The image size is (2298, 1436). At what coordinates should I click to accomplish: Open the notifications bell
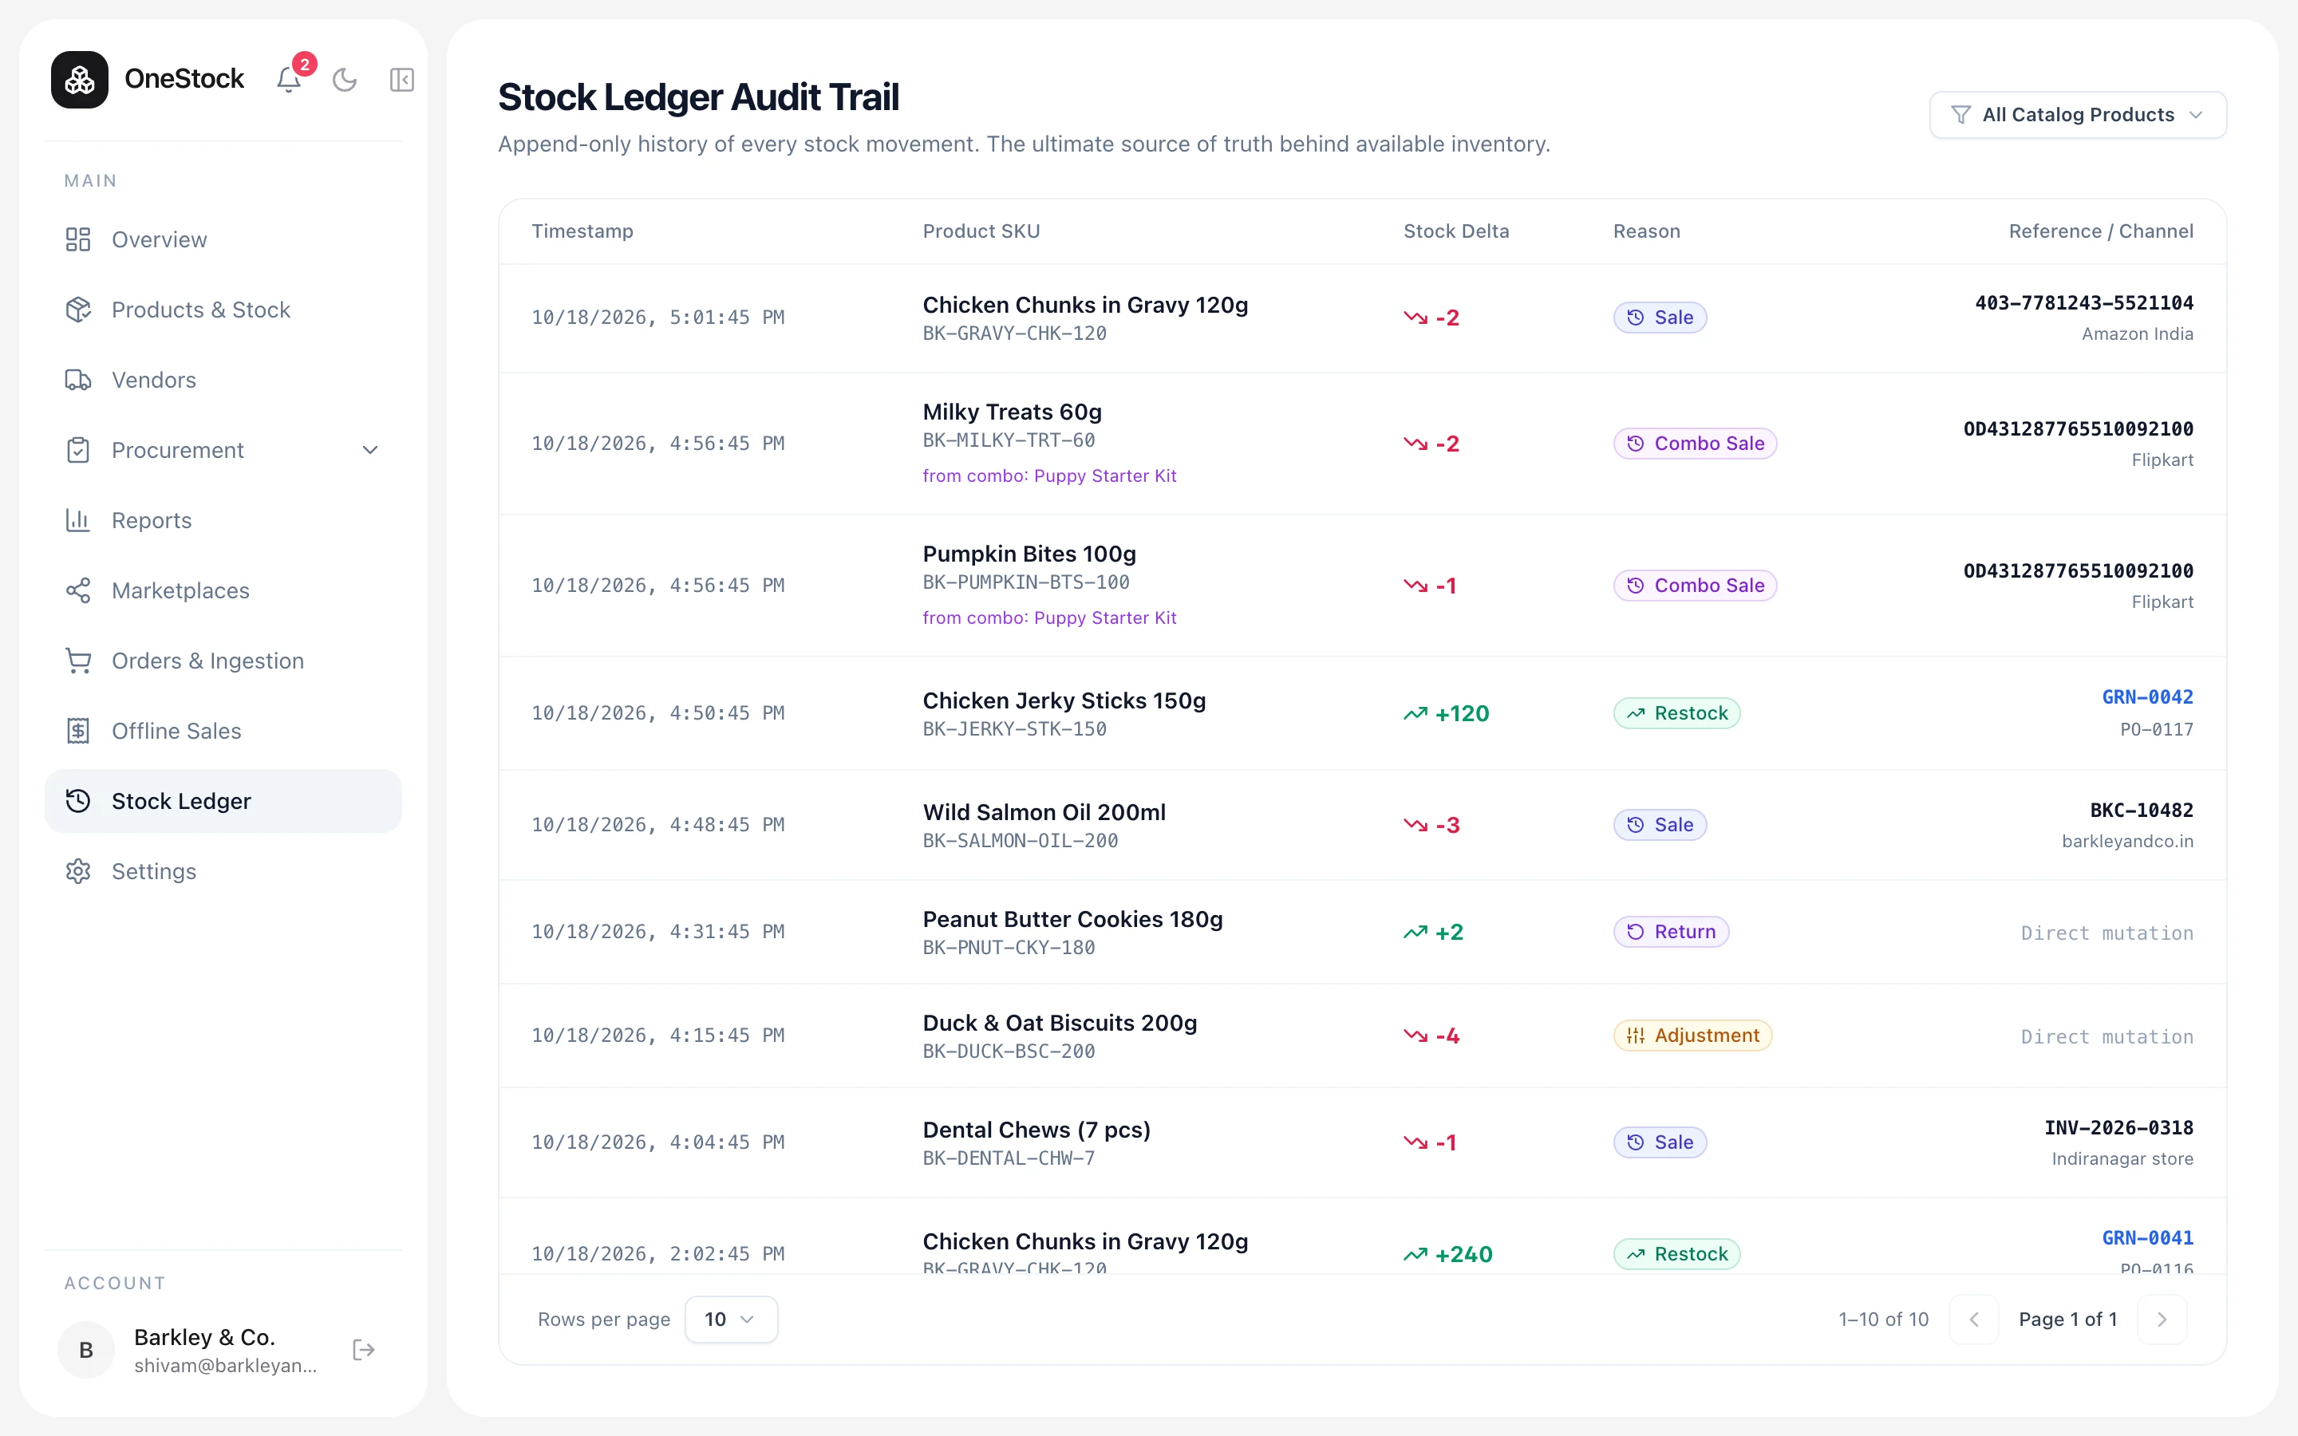290,80
